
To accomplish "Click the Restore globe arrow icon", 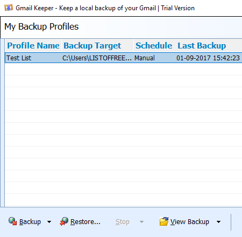I will [64, 221].
